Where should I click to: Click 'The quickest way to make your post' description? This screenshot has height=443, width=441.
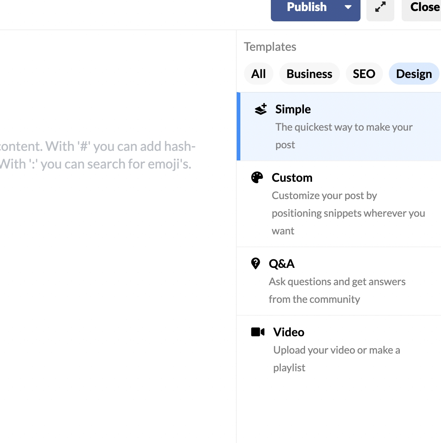click(344, 136)
